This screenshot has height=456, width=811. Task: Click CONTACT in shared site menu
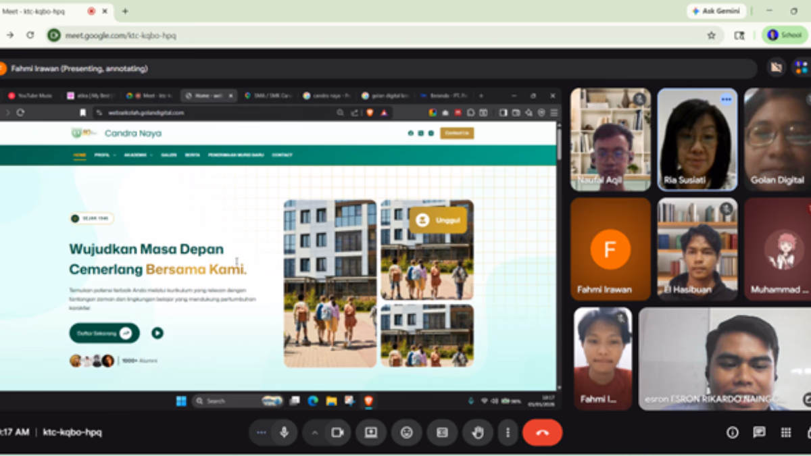tap(282, 155)
